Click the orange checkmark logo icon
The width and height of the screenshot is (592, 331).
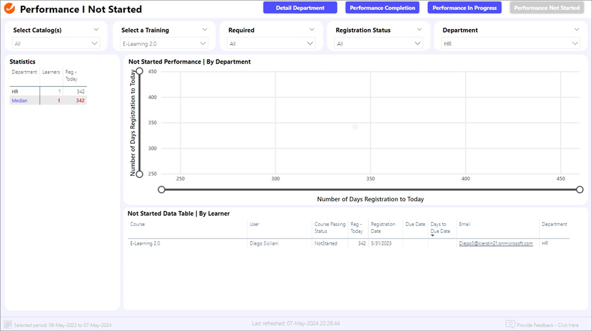point(9,9)
